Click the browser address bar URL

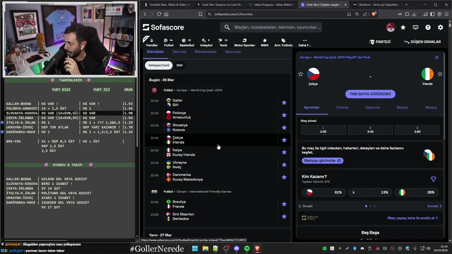coord(233,14)
